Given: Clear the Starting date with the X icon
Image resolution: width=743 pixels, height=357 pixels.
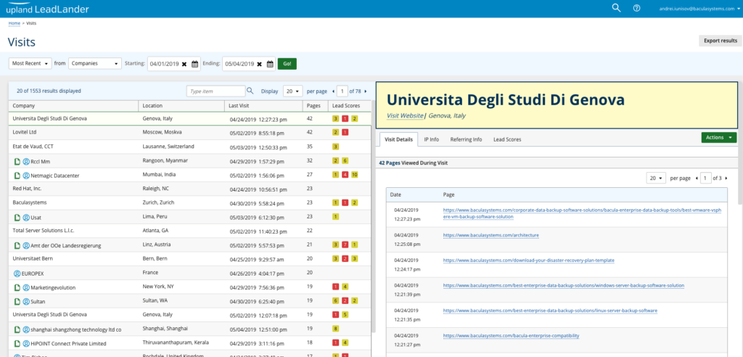Looking at the screenshot, I should point(184,64).
